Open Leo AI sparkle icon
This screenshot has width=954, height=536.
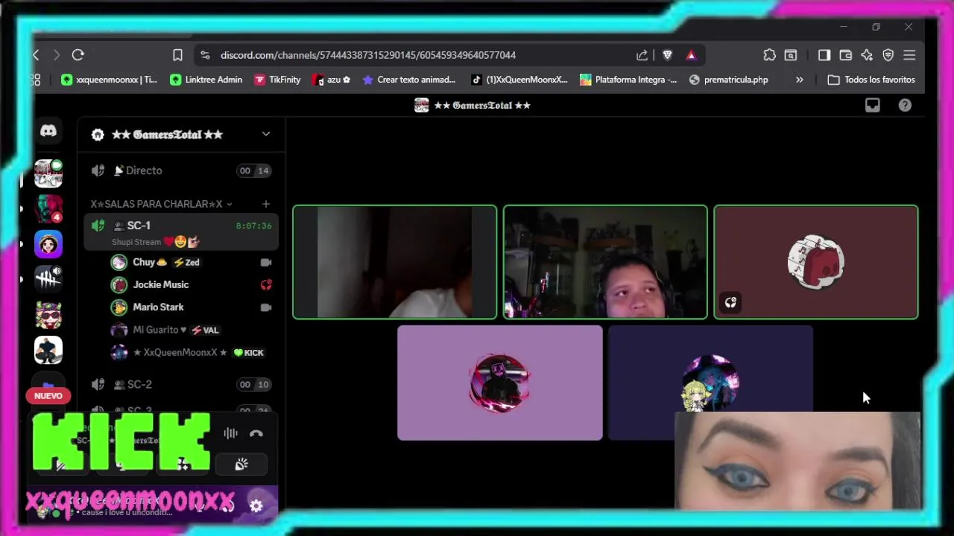point(867,55)
